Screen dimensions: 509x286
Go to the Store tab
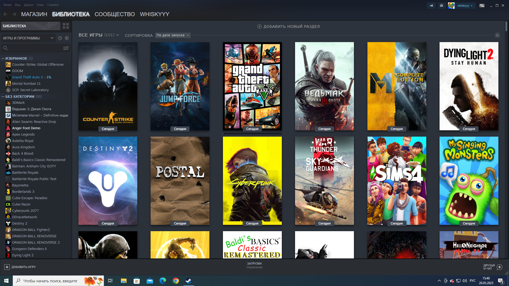tap(34, 14)
